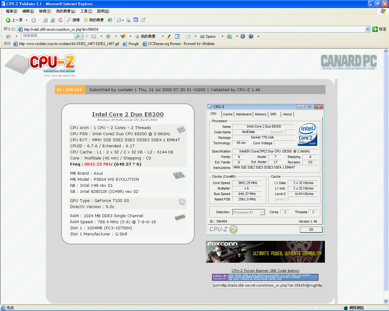Click the Intel Core 2 Duo E8200 heading
The width and height of the screenshot is (389, 311).
[x=128, y=114]
